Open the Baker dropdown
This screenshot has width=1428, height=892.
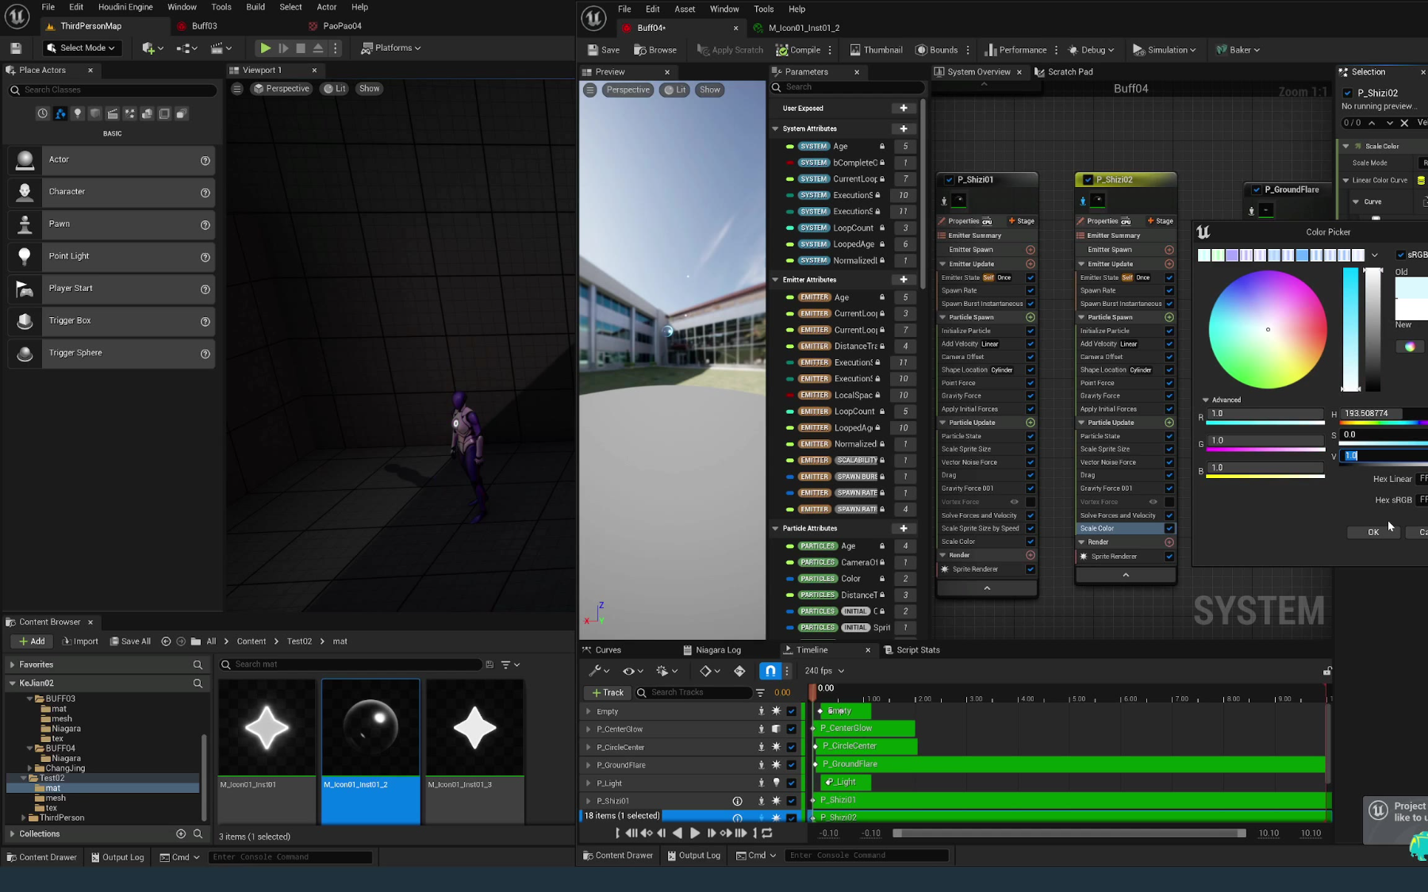[1238, 50]
